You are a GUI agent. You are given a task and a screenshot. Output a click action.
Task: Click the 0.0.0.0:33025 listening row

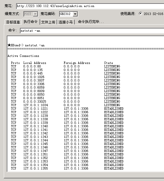pos(66,102)
